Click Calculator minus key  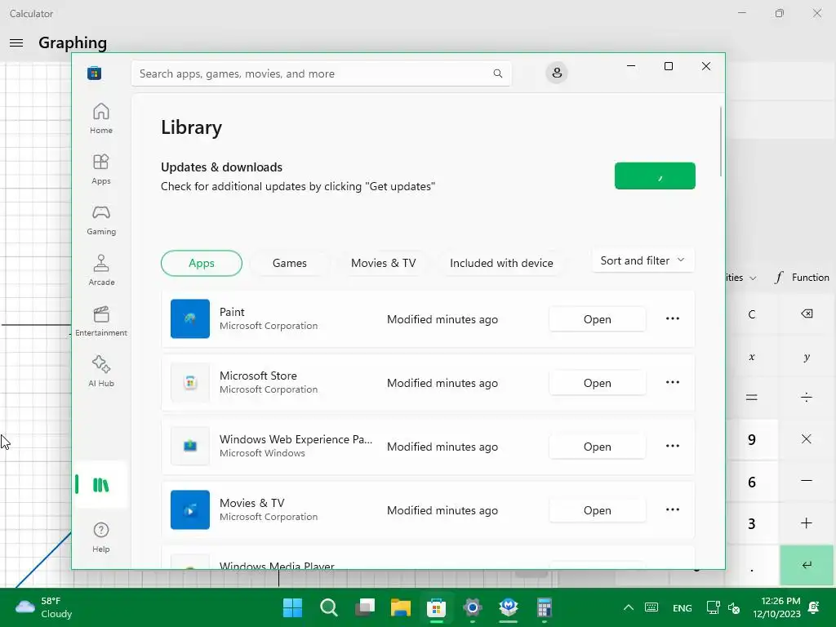point(807,481)
